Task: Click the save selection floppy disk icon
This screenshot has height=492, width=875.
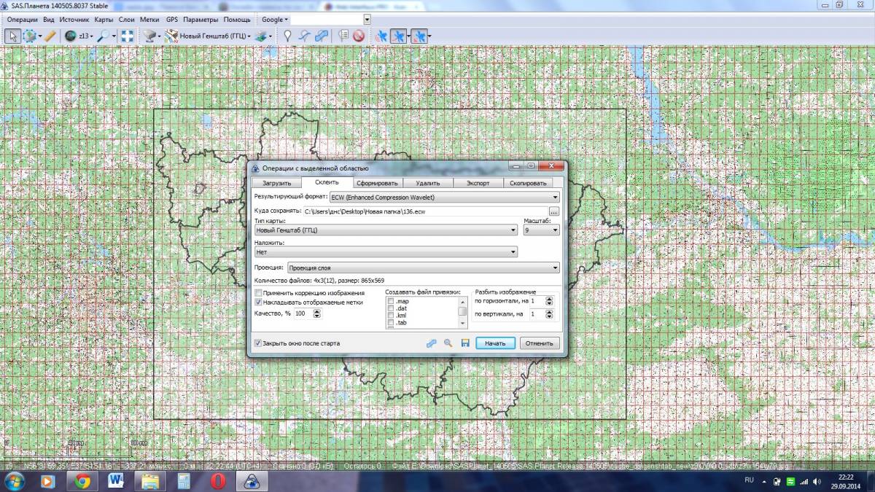Action: pos(464,343)
